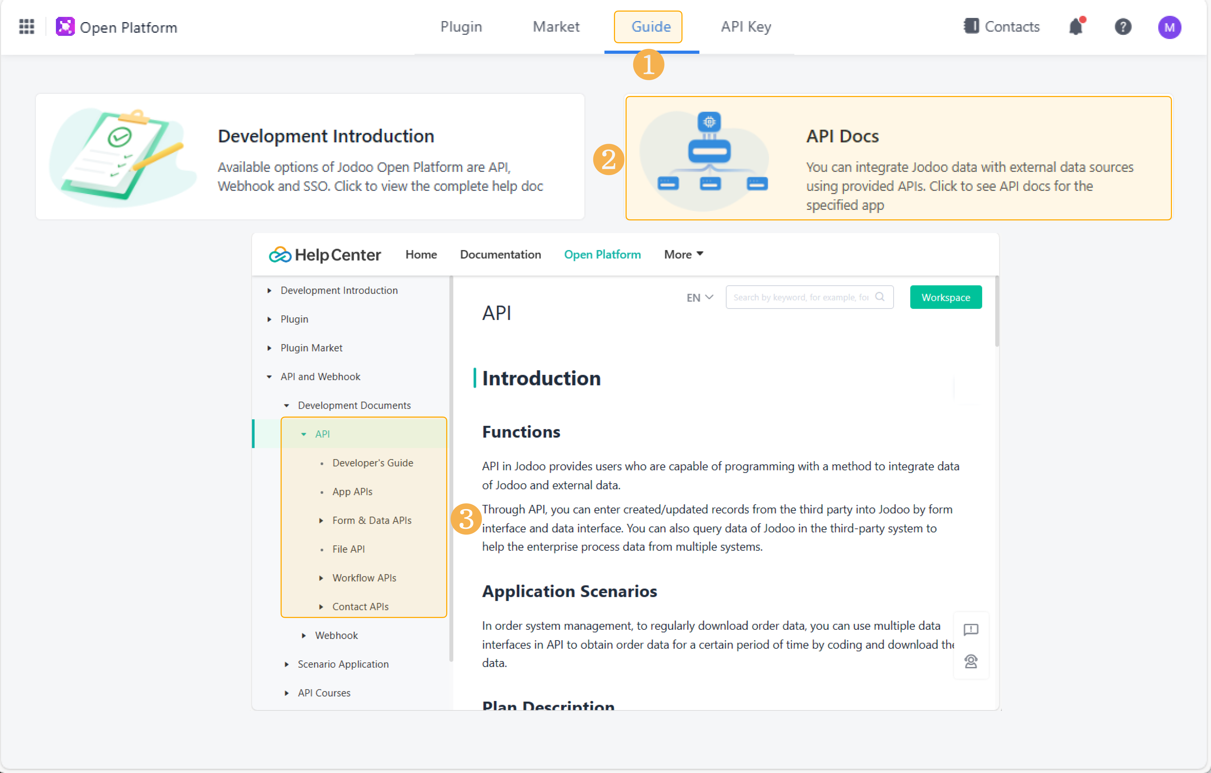The image size is (1211, 773).
Task: Open the More dropdown menu
Action: click(x=684, y=254)
